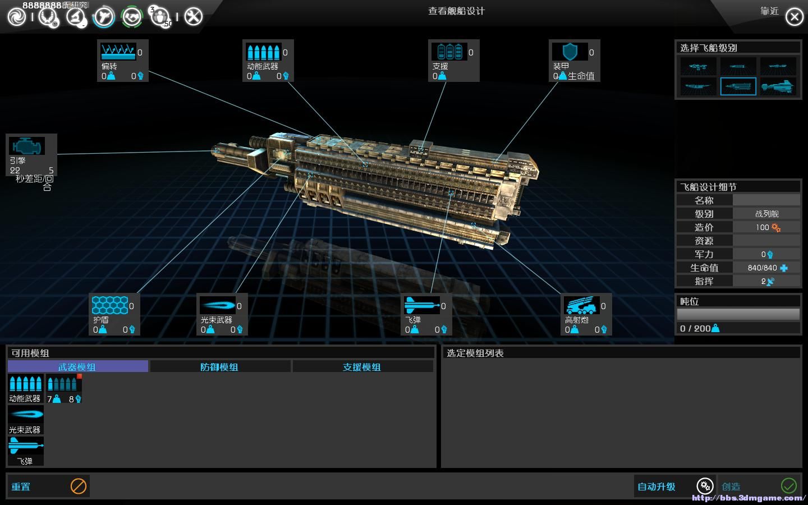Viewport: 808px width, 505px height.
Task: Click the 军力 military power label
Action: (704, 254)
